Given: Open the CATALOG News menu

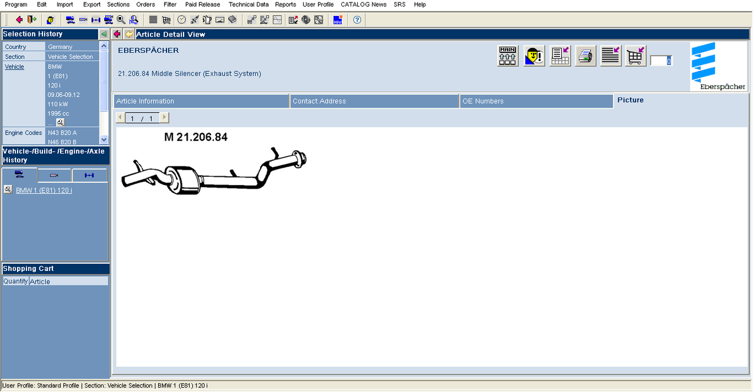Looking at the screenshot, I should coord(364,4).
